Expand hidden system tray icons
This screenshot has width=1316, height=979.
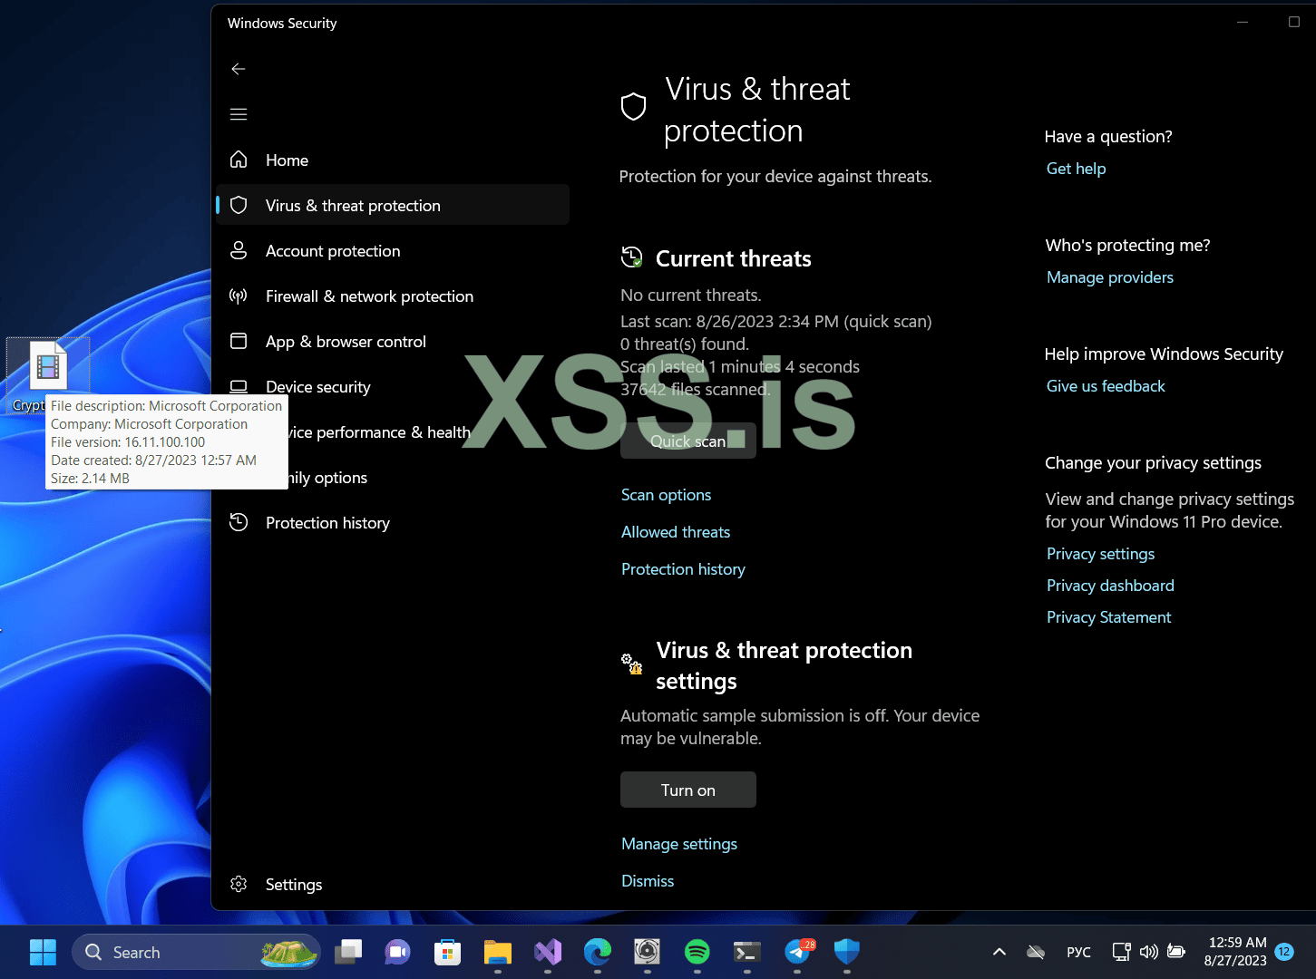click(x=999, y=952)
